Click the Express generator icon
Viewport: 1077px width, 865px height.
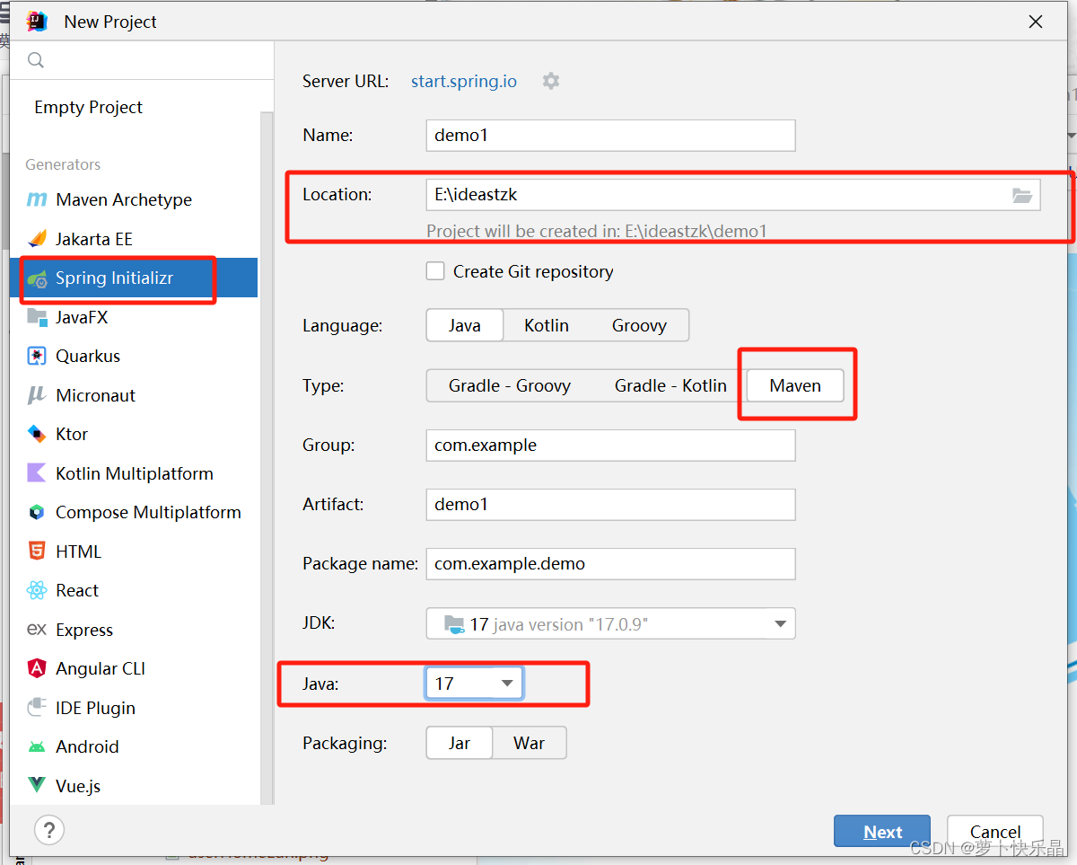click(37, 630)
